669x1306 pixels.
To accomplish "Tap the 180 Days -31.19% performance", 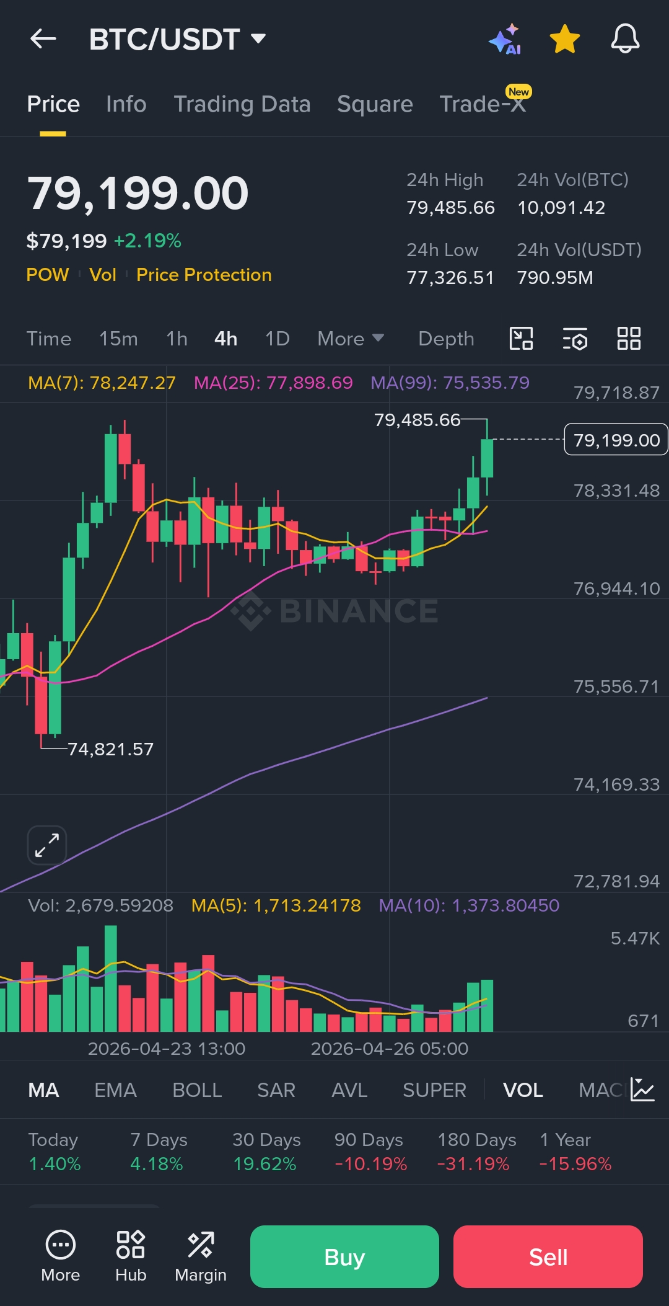I will click(476, 1152).
